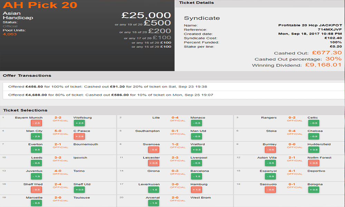Click Leicester's red +0.5 handicap badge

[x=154, y=163]
